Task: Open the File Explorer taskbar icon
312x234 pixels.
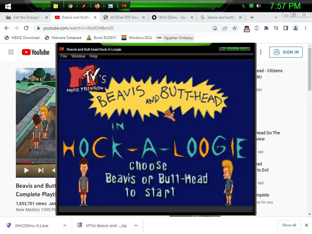Action: 56,6
